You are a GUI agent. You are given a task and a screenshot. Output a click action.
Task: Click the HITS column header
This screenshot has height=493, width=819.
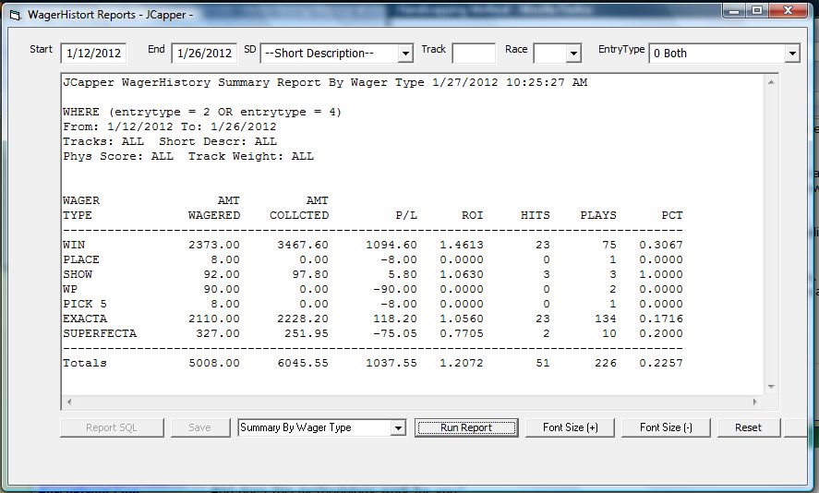click(x=536, y=215)
